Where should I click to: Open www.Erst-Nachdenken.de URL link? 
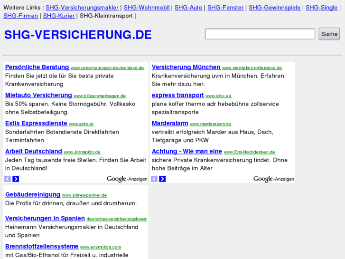[250, 152]
